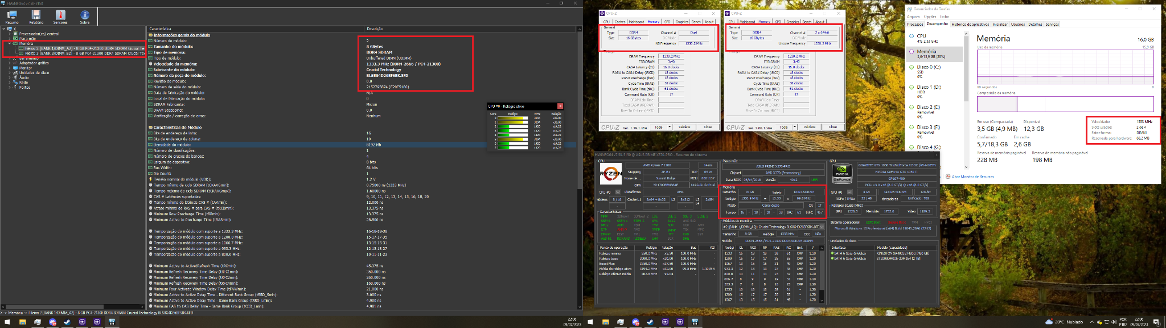Select Disco 1 (D:) in Task Manager

click(935, 91)
